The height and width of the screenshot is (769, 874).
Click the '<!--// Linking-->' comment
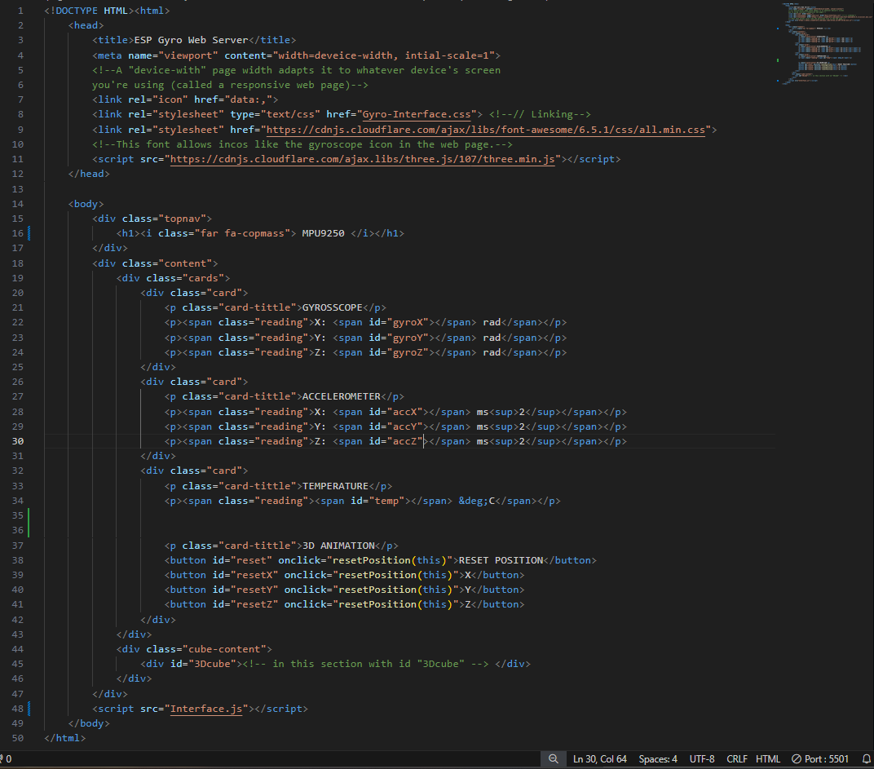[x=540, y=114]
